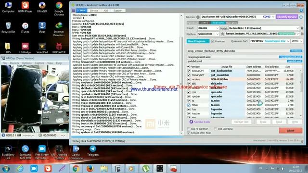Image resolution: width=308 pixels, height=173 pixels.
Task: Uncheck the BackupGPT partition checkbox
Action: [189, 71]
